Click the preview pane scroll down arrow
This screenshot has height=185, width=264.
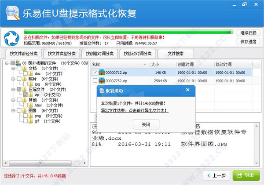[x=257, y=163]
